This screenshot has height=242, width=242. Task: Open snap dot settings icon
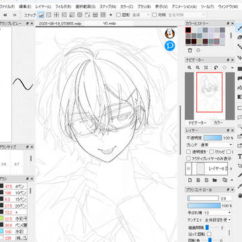click(x=111, y=15)
